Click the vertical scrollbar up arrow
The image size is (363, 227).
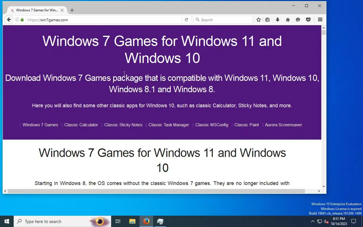pyautogui.click(x=324, y=28)
